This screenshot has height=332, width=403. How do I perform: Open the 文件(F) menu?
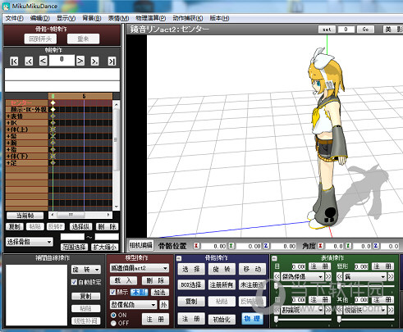tap(14, 18)
